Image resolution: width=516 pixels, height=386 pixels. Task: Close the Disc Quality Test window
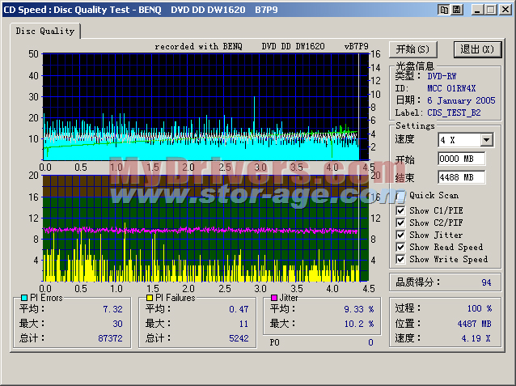505,10
